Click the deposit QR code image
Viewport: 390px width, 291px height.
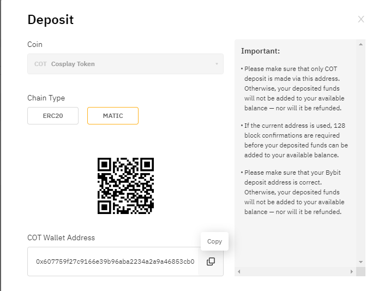[125, 186]
